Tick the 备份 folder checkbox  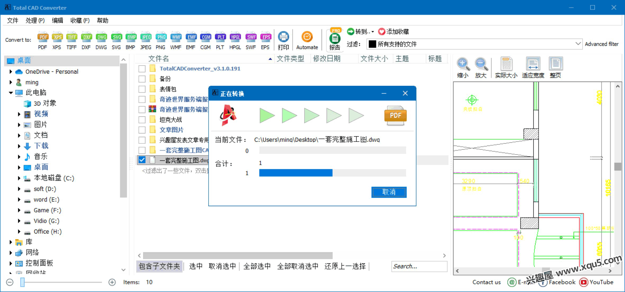(142, 79)
